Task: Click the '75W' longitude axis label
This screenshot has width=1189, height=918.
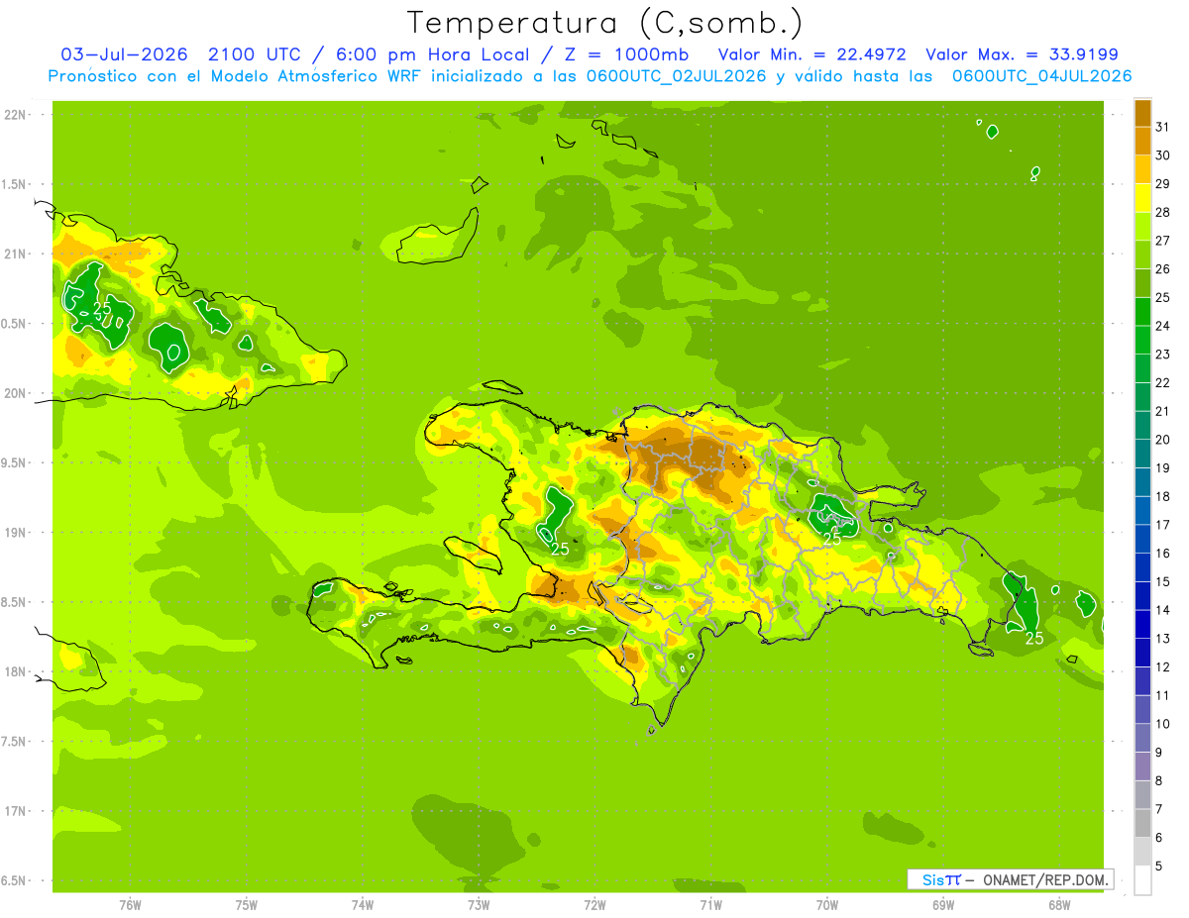Action: pyautogui.click(x=247, y=904)
